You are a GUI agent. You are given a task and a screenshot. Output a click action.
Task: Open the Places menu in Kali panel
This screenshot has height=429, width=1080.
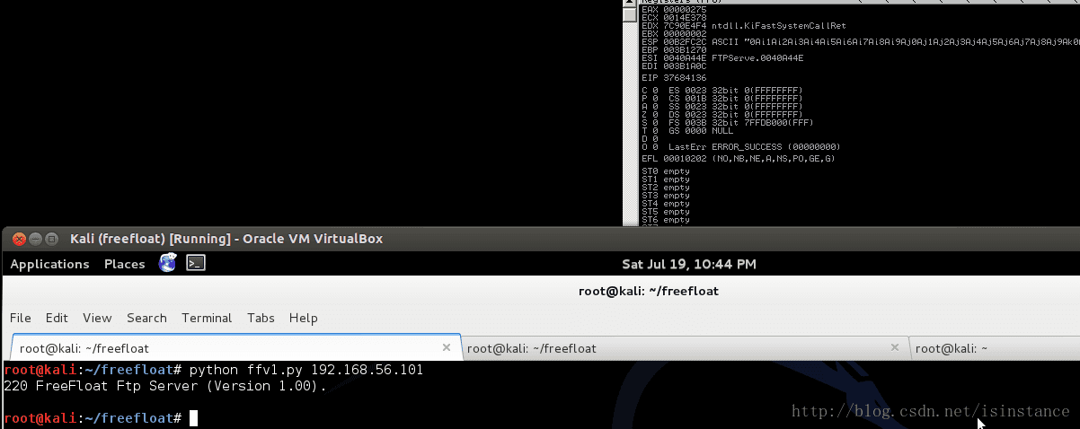click(x=125, y=264)
